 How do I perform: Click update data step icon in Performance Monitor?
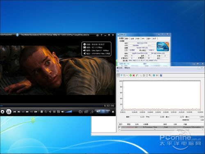click(x=157, y=75)
